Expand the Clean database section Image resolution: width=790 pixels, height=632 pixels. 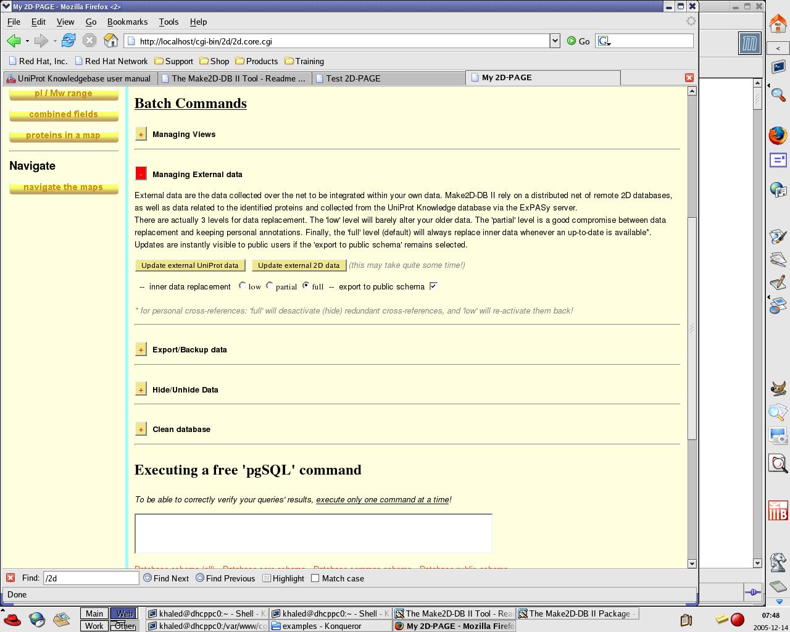(x=141, y=429)
